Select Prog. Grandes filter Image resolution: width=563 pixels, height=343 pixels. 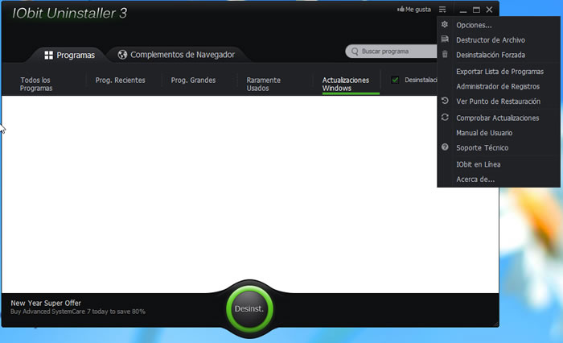coord(193,81)
